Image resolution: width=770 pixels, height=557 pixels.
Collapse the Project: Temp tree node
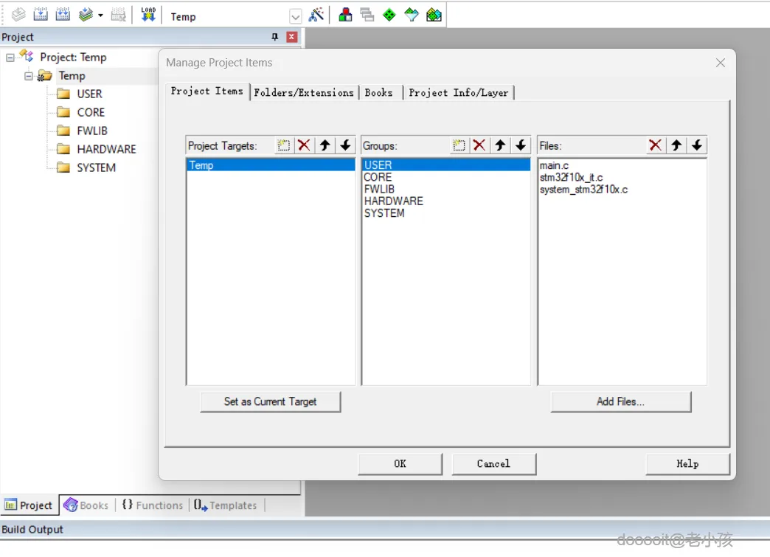(x=10, y=58)
